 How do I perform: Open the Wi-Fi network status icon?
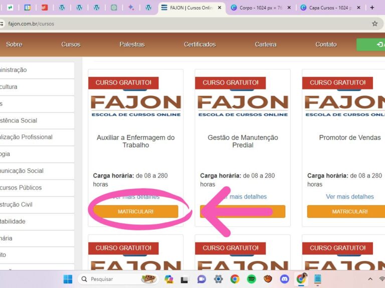tap(382, 279)
